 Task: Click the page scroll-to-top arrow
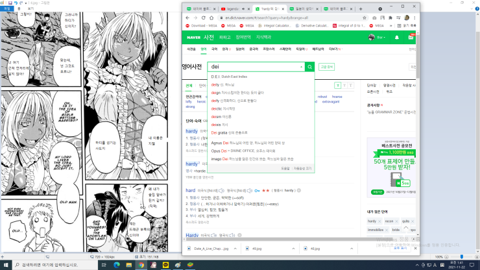(406, 228)
